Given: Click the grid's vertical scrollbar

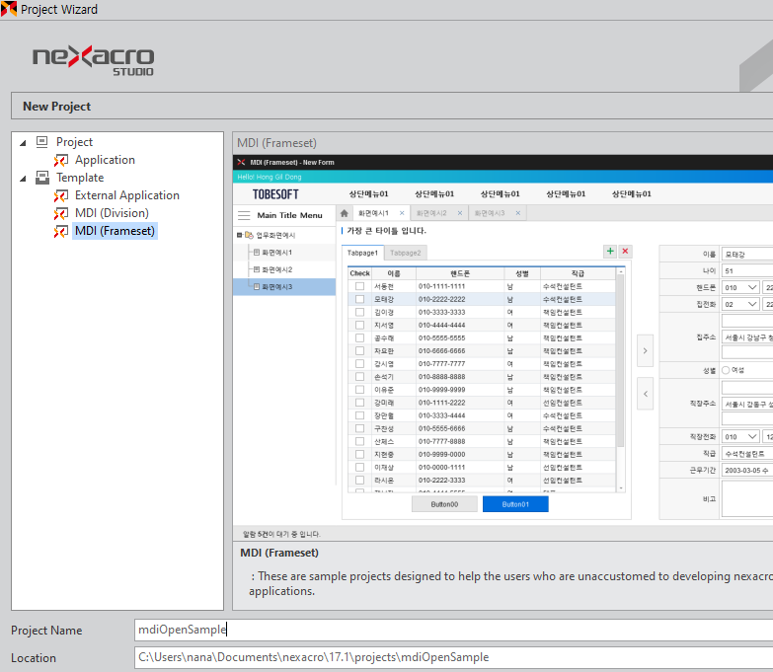Looking at the screenshot, I should tap(620, 375).
